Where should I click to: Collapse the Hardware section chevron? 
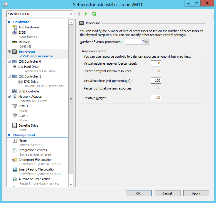point(9,22)
